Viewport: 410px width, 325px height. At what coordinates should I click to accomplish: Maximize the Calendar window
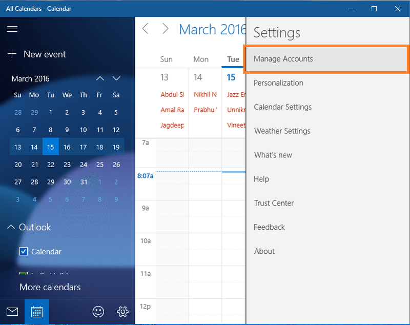point(374,9)
